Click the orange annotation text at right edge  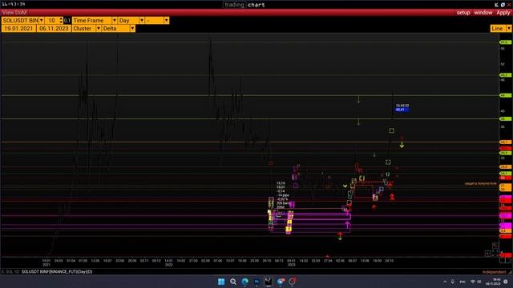click(481, 183)
